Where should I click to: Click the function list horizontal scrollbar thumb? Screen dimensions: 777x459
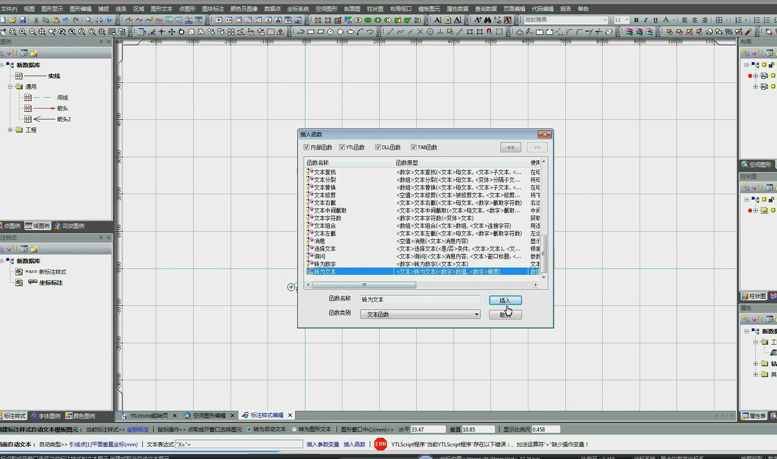click(364, 285)
